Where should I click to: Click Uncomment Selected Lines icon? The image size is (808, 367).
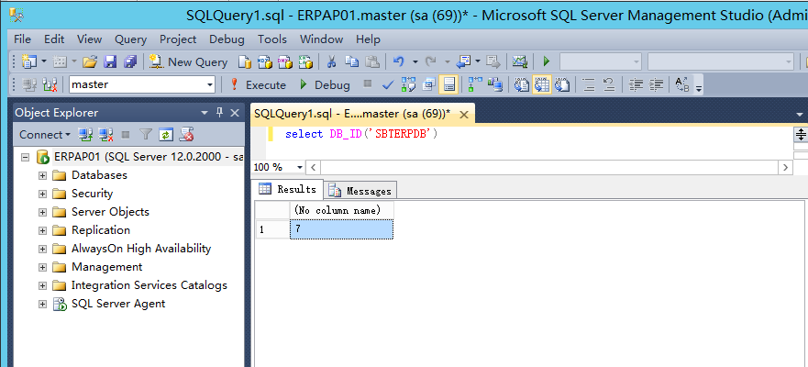(x=609, y=84)
